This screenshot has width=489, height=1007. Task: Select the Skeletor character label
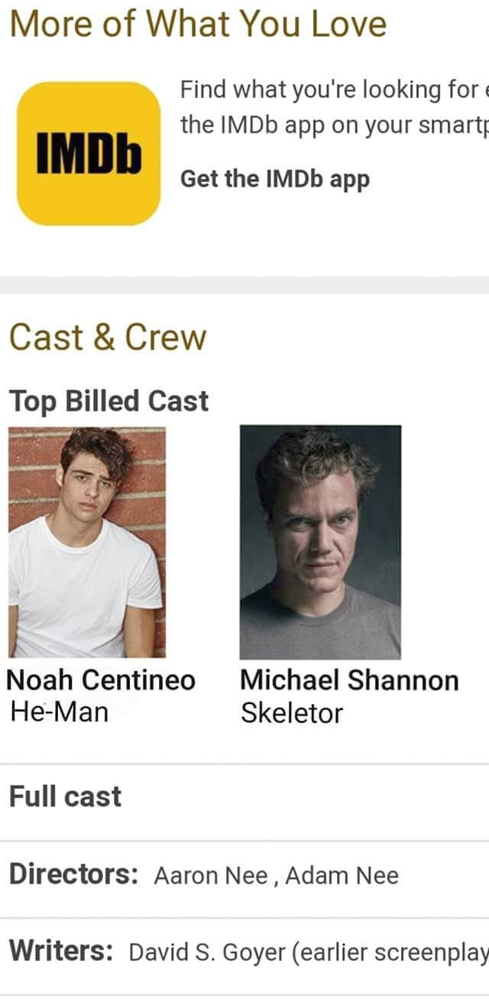click(x=292, y=713)
